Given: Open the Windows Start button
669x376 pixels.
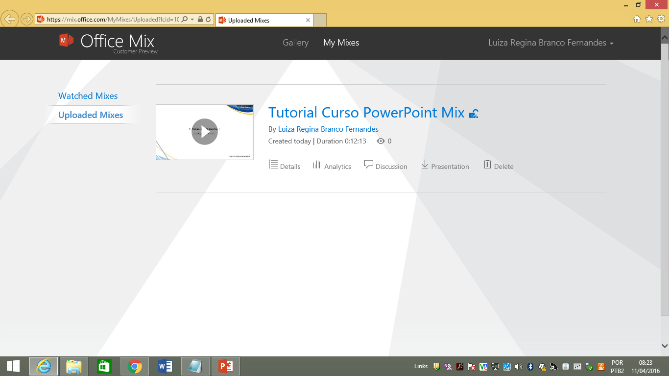Looking at the screenshot, I should 13,366.
